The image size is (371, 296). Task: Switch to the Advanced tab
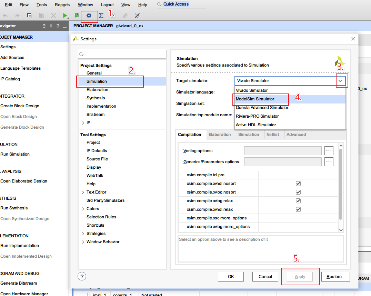(296, 135)
